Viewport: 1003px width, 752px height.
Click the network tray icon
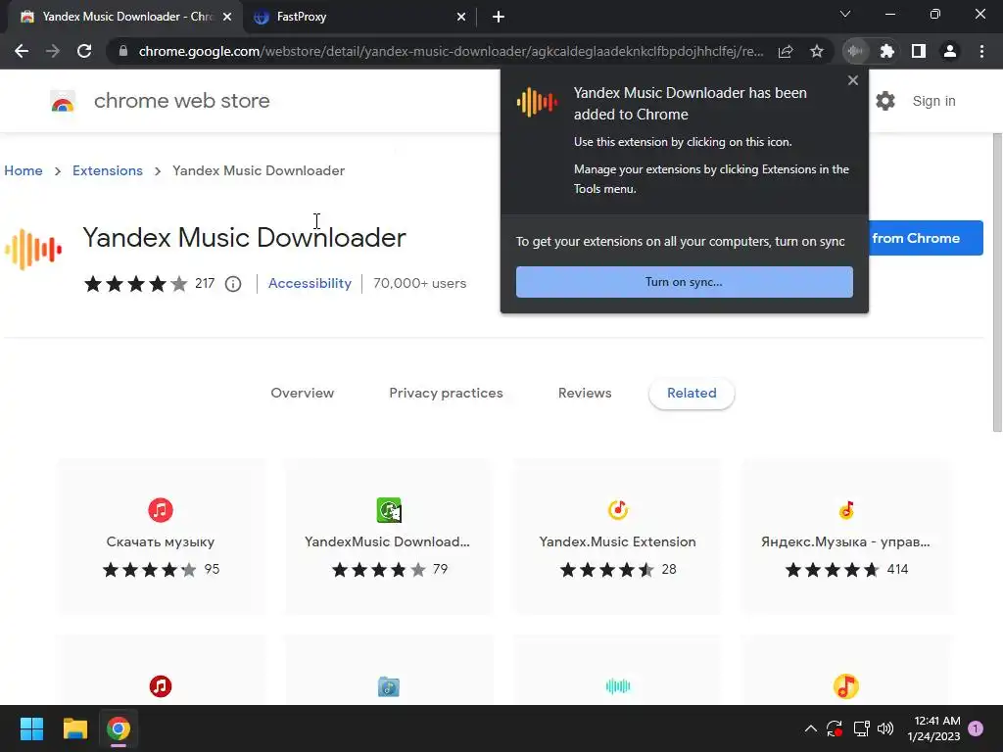point(861,728)
